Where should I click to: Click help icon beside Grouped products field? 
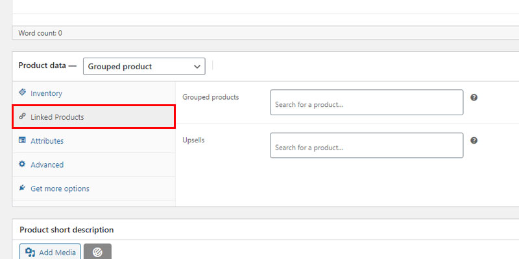(x=474, y=98)
